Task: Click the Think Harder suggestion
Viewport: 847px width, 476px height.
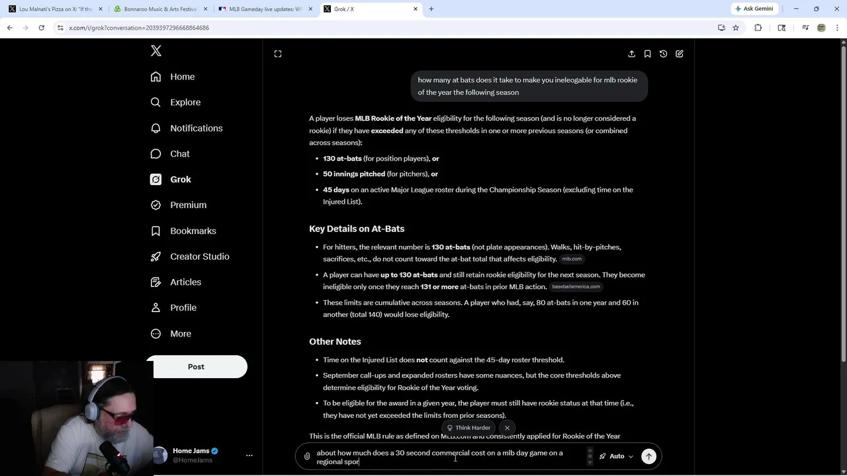Action: (468, 428)
